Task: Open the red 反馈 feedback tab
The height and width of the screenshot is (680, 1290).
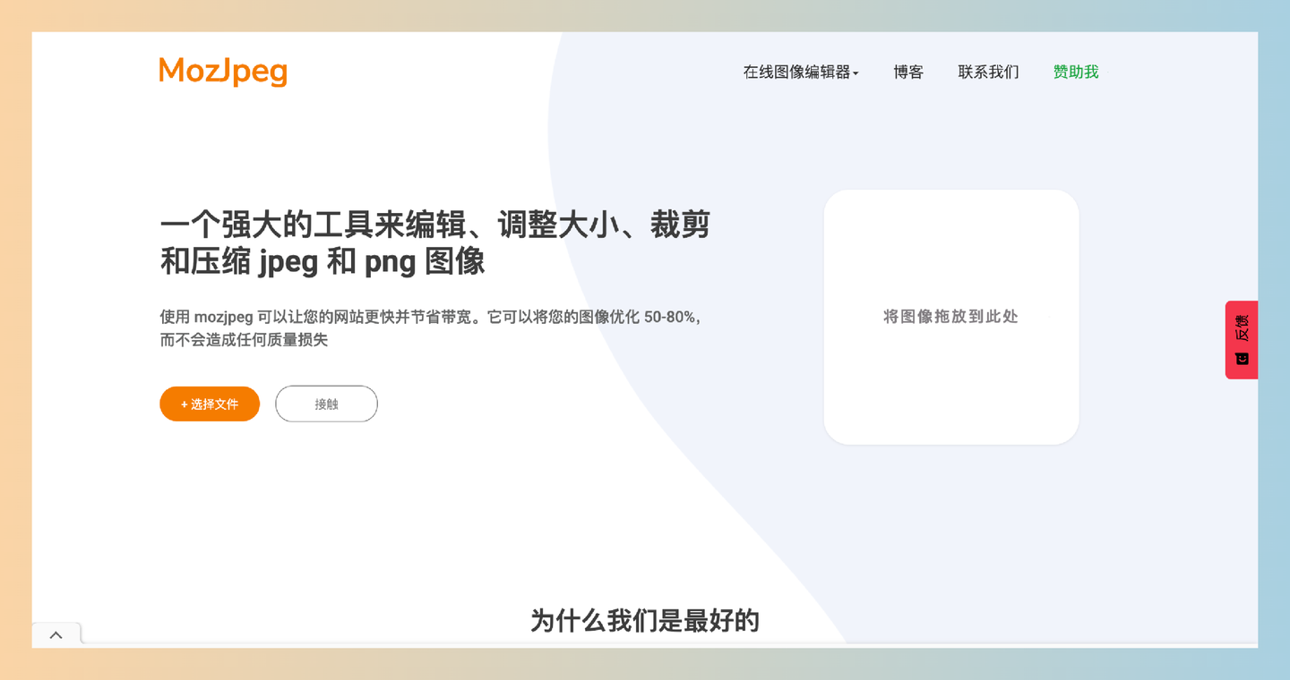Action: (x=1241, y=340)
